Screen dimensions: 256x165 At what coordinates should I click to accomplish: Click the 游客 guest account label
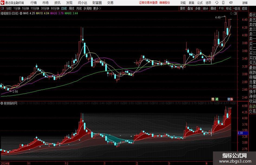245,3
